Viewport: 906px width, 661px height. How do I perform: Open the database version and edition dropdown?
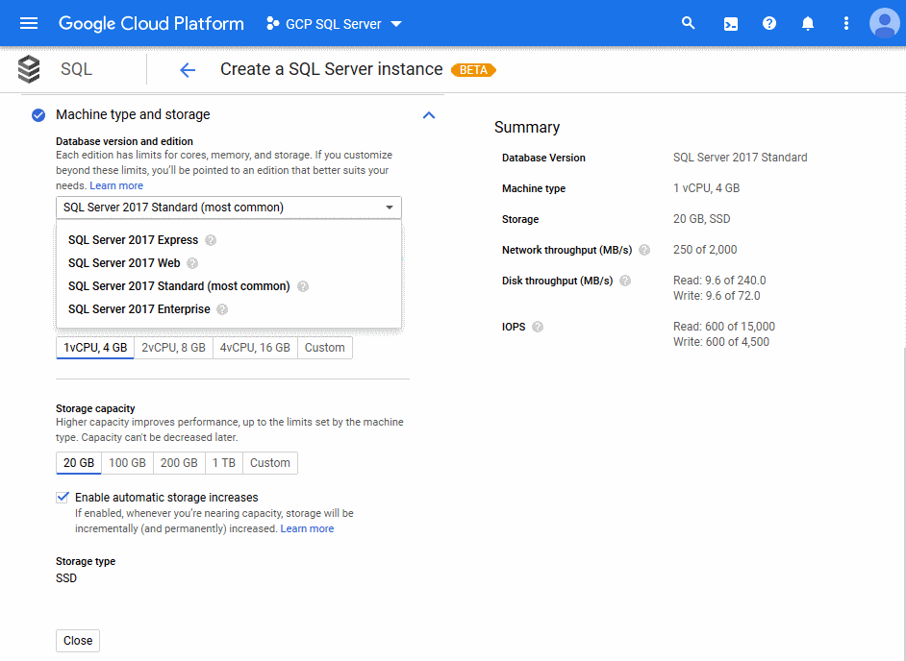coord(228,208)
